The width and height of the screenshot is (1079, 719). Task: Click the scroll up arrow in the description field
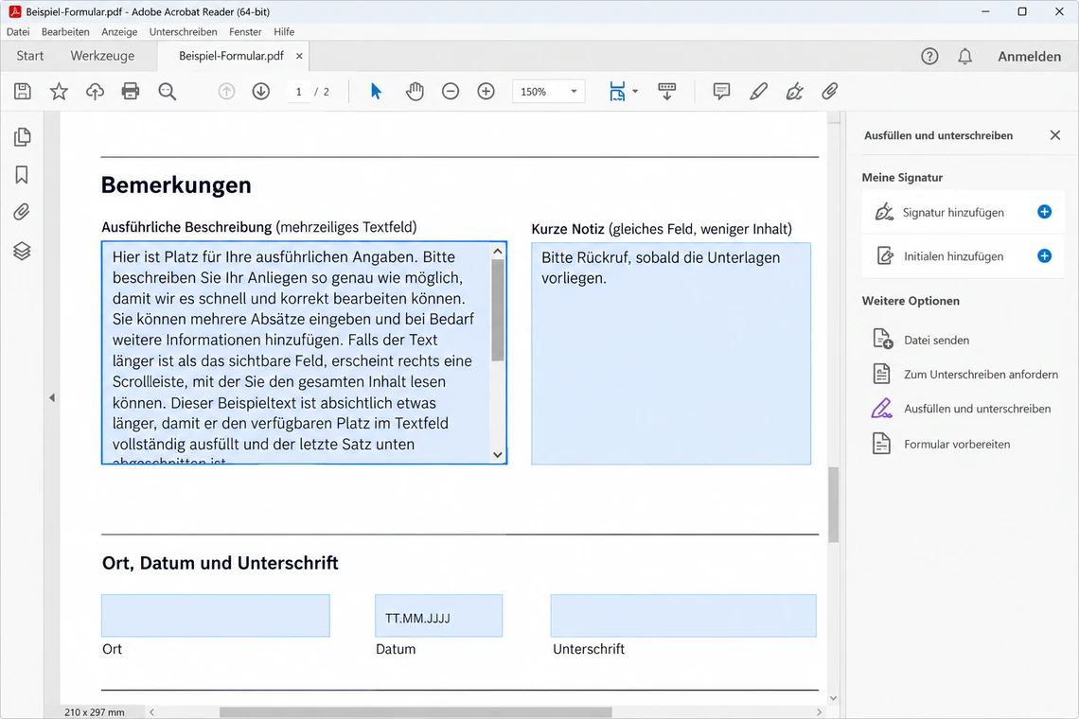pos(498,251)
